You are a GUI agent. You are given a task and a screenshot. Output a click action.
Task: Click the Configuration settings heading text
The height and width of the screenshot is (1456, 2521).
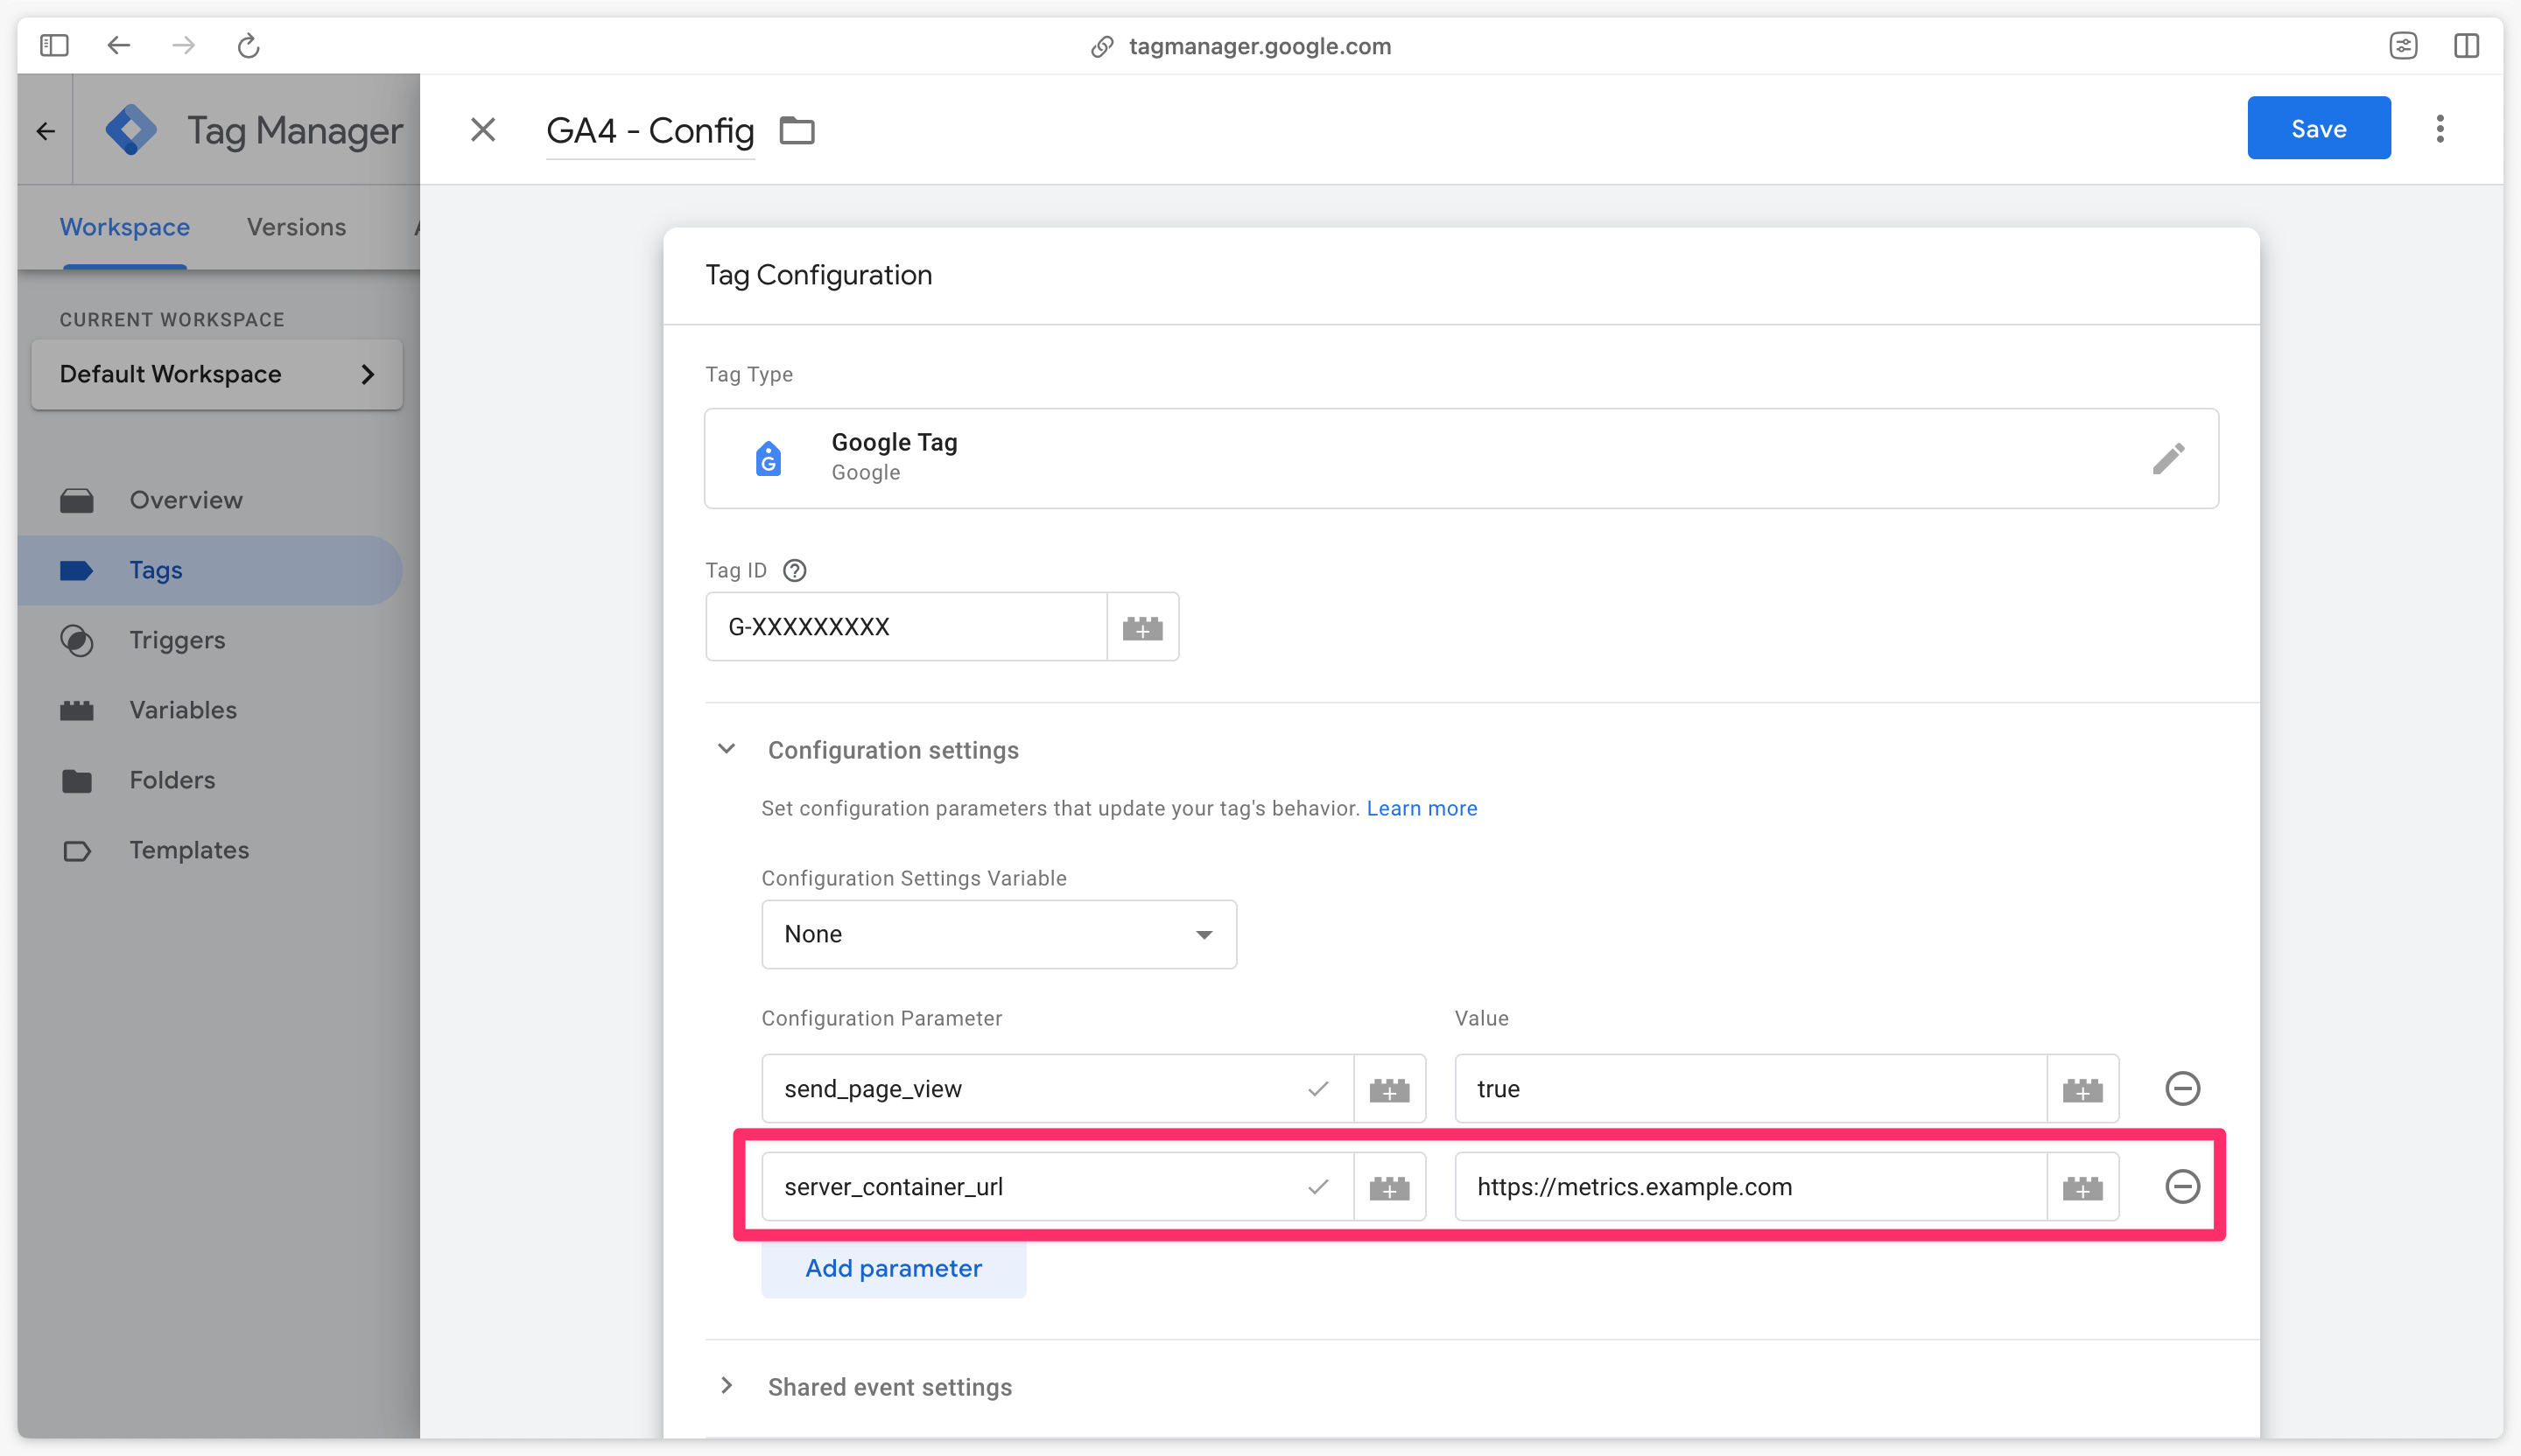click(894, 750)
